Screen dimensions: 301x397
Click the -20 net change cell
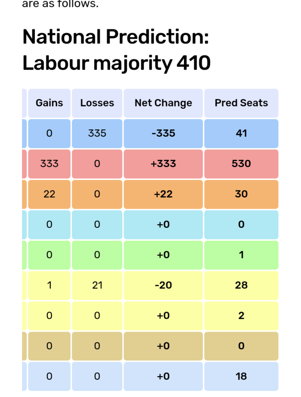click(x=163, y=285)
